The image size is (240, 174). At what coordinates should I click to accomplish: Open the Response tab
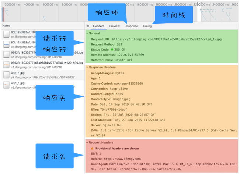pos(131,26)
